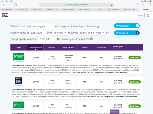Switch to leave DS at home tab
Screen dimensions: 153x114
coord(130,10)
